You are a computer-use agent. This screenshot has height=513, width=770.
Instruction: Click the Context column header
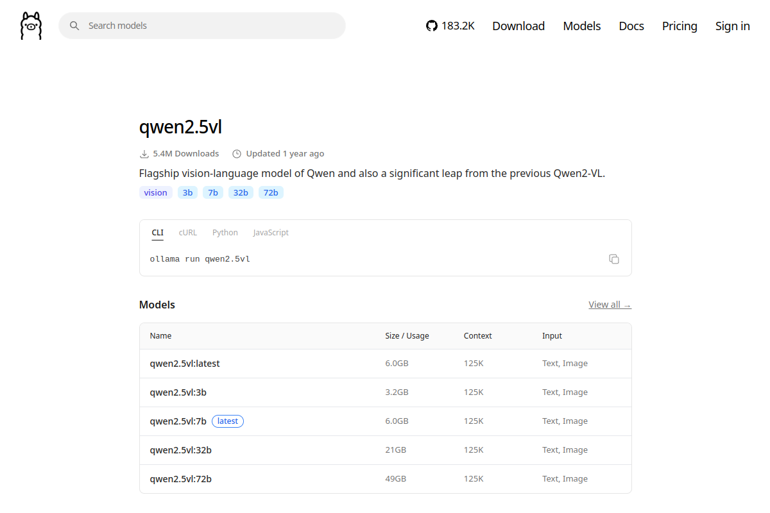tap(478, 336)
